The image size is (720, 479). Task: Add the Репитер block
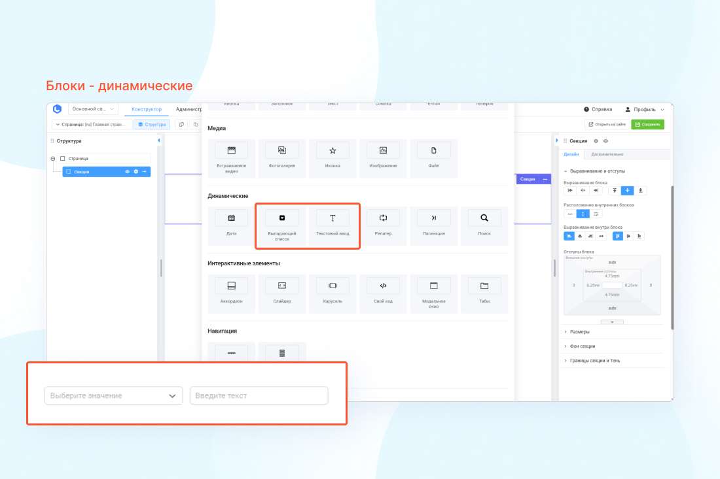tap(384, 225)
